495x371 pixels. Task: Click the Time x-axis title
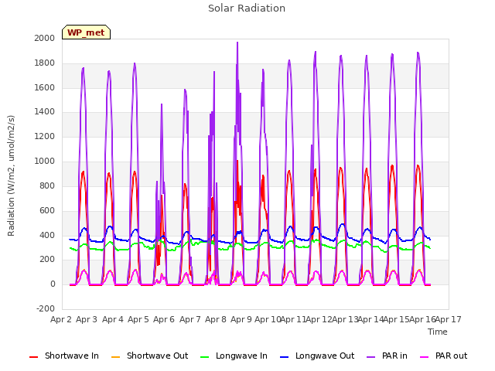click(x=438, y=332)
